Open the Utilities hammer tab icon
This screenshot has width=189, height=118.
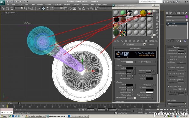186,13
